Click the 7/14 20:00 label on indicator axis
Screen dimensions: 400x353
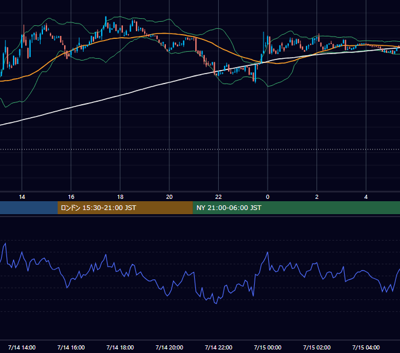point(169,347)
